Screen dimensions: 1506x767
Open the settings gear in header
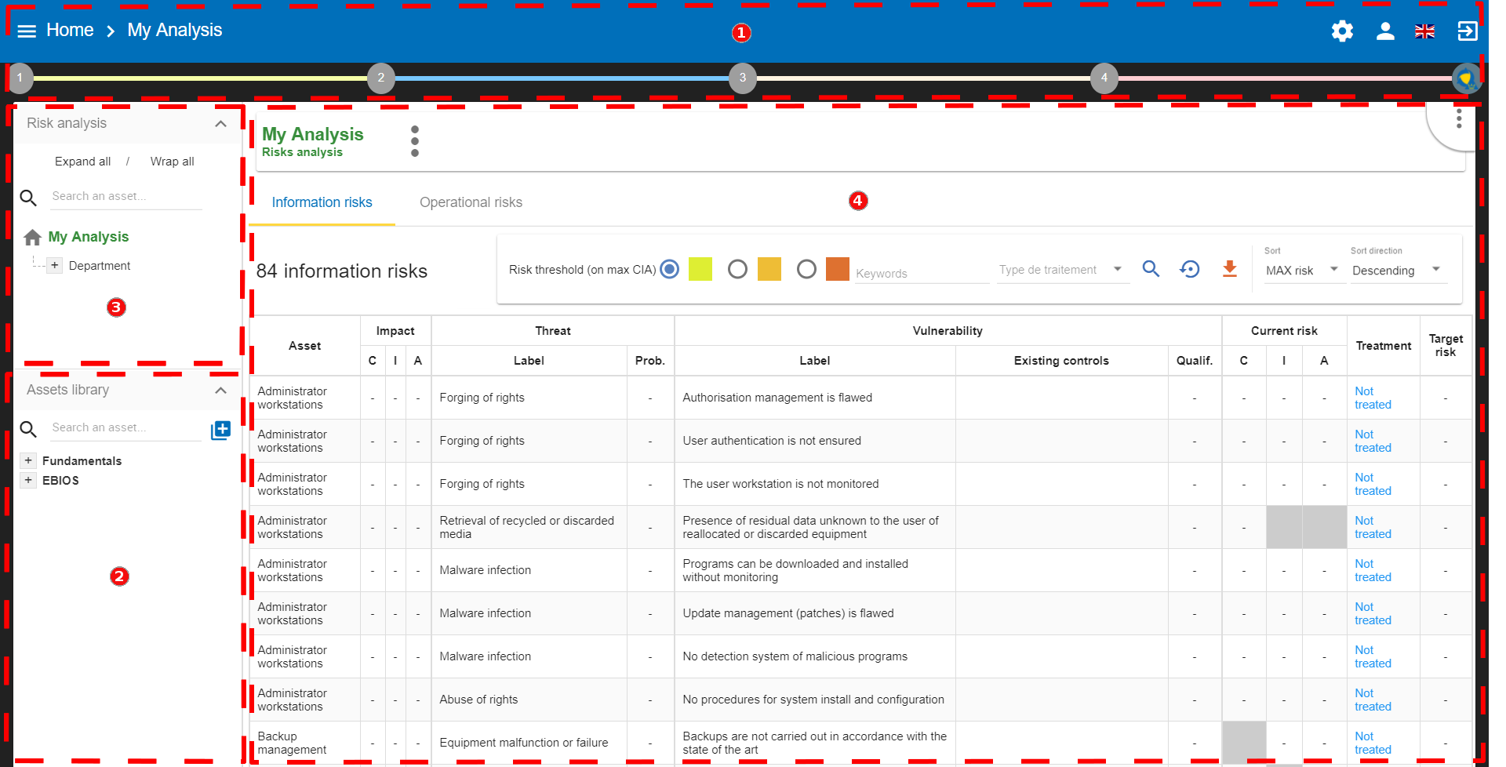1342,31
